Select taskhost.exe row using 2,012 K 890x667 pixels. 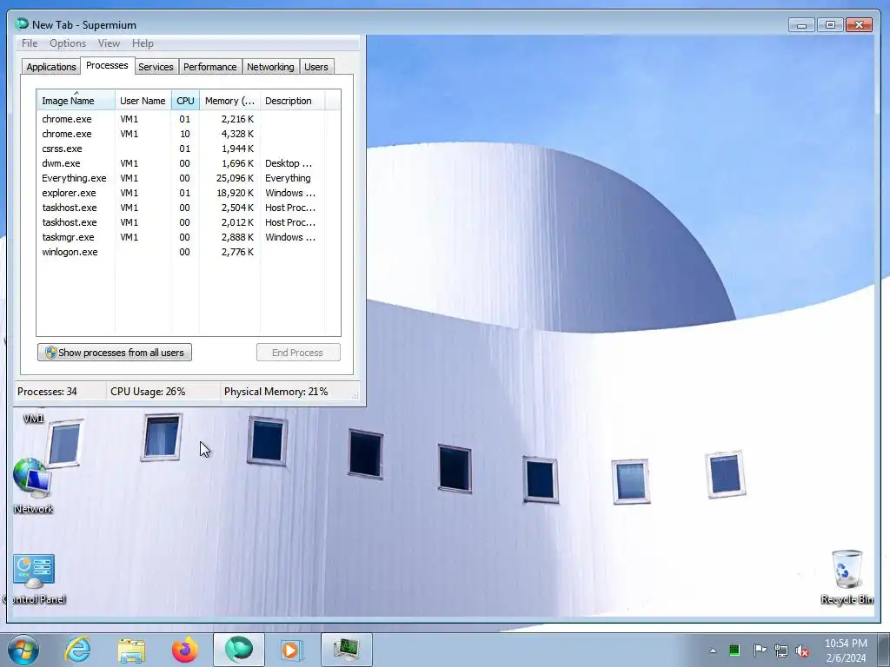pos(182,222)
